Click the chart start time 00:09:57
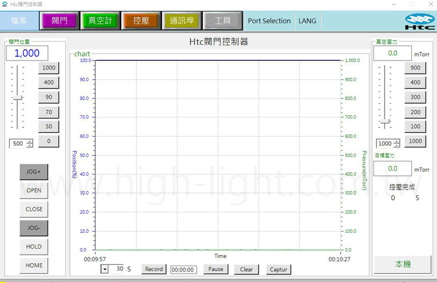Image resolution: width=437 pixels, height=283 pixels. (x=95, y=259)
